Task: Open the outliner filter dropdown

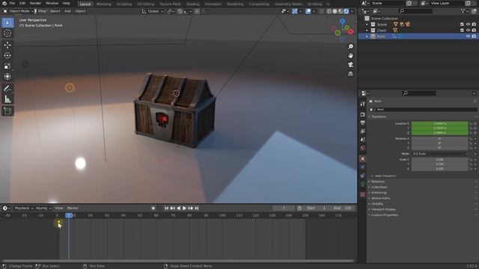Action: tap(464, 11)
